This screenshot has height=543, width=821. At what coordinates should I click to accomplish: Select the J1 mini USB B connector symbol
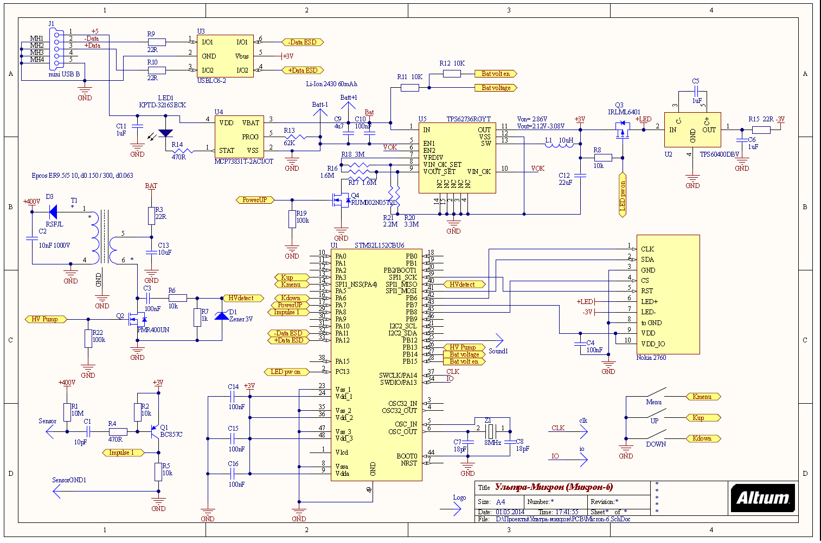(56, 49)
